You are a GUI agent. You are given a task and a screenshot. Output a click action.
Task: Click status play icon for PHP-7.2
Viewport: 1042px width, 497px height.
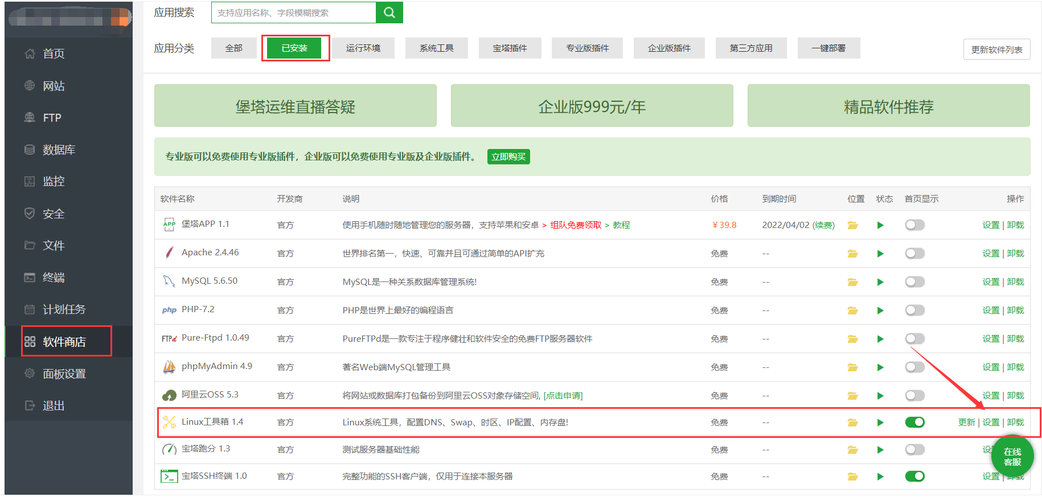pyautogui.click(x=880, y=310)
